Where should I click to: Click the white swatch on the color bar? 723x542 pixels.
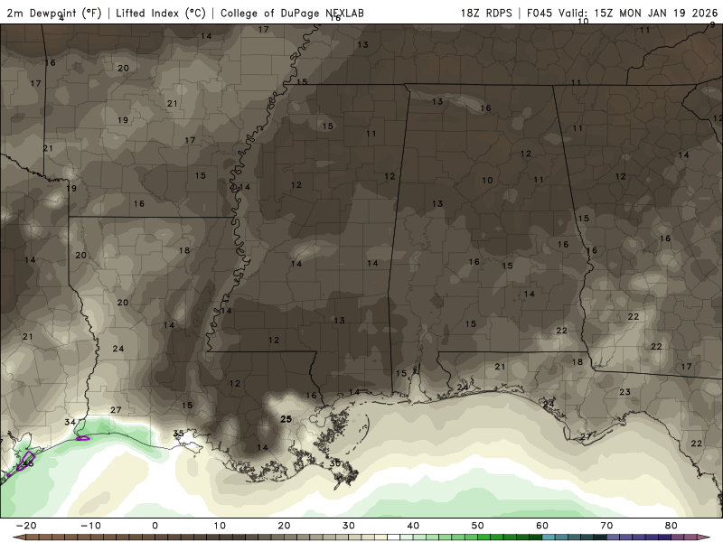(x=393, y=537)
